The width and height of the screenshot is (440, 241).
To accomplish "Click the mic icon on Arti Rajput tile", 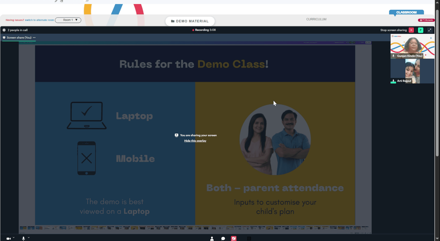I will [x=393, y=81].
